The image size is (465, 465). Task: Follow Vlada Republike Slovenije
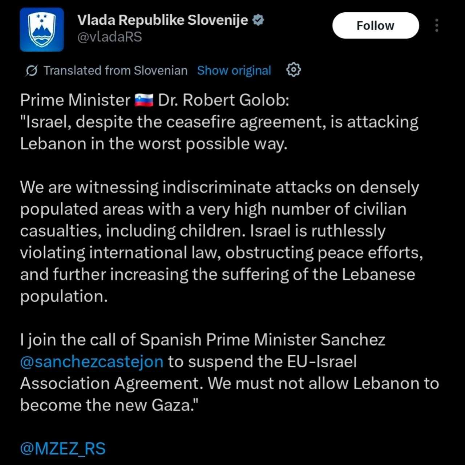375,25
